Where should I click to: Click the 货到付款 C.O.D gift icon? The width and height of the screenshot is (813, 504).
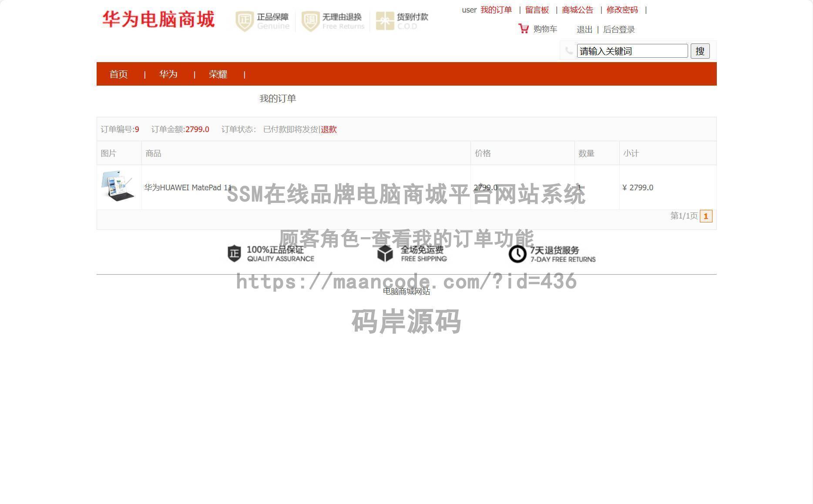pos(385,21)
